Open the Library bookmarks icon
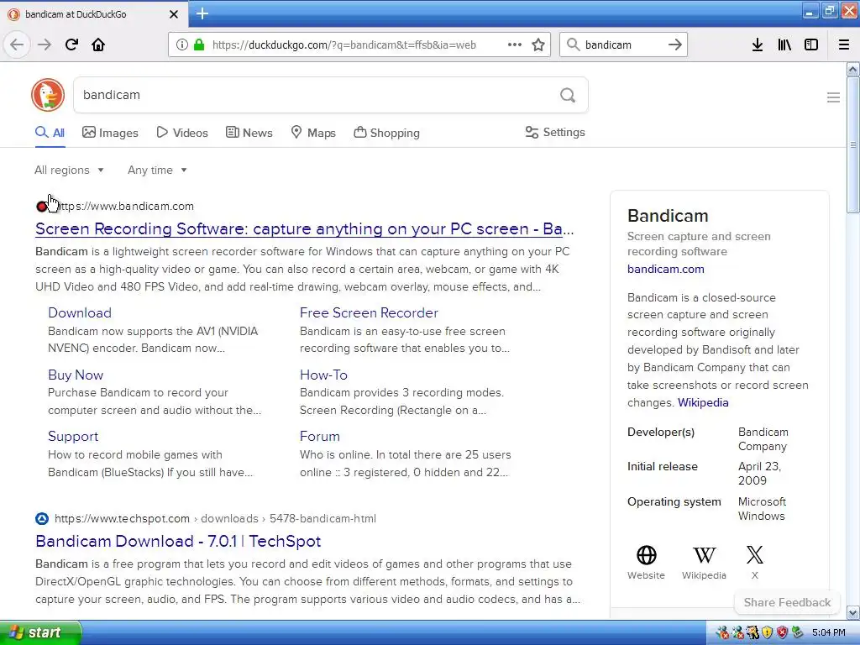Viewport: 860px width, 645px height. point(784,45)
